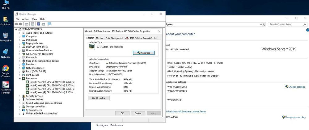Click the refresh icon beside Control Panel address bar

[x=264, y=25]
